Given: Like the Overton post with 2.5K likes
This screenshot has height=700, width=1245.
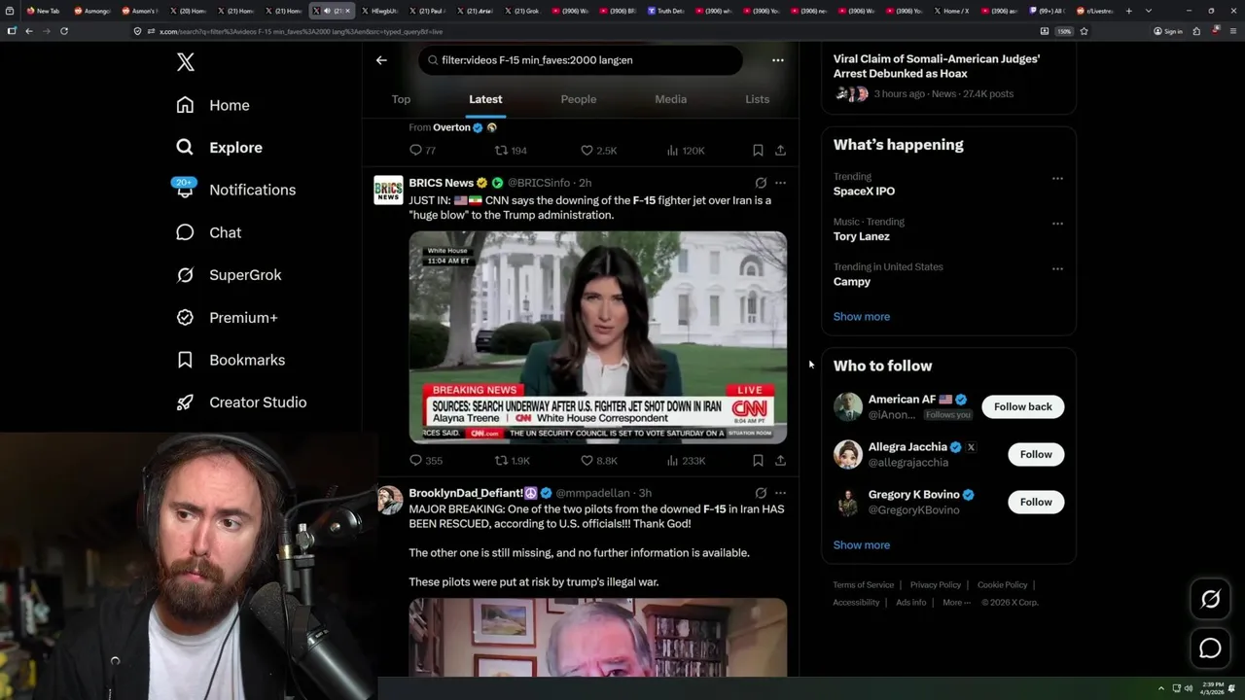Looking at the screenshot, I should point(599,151).
